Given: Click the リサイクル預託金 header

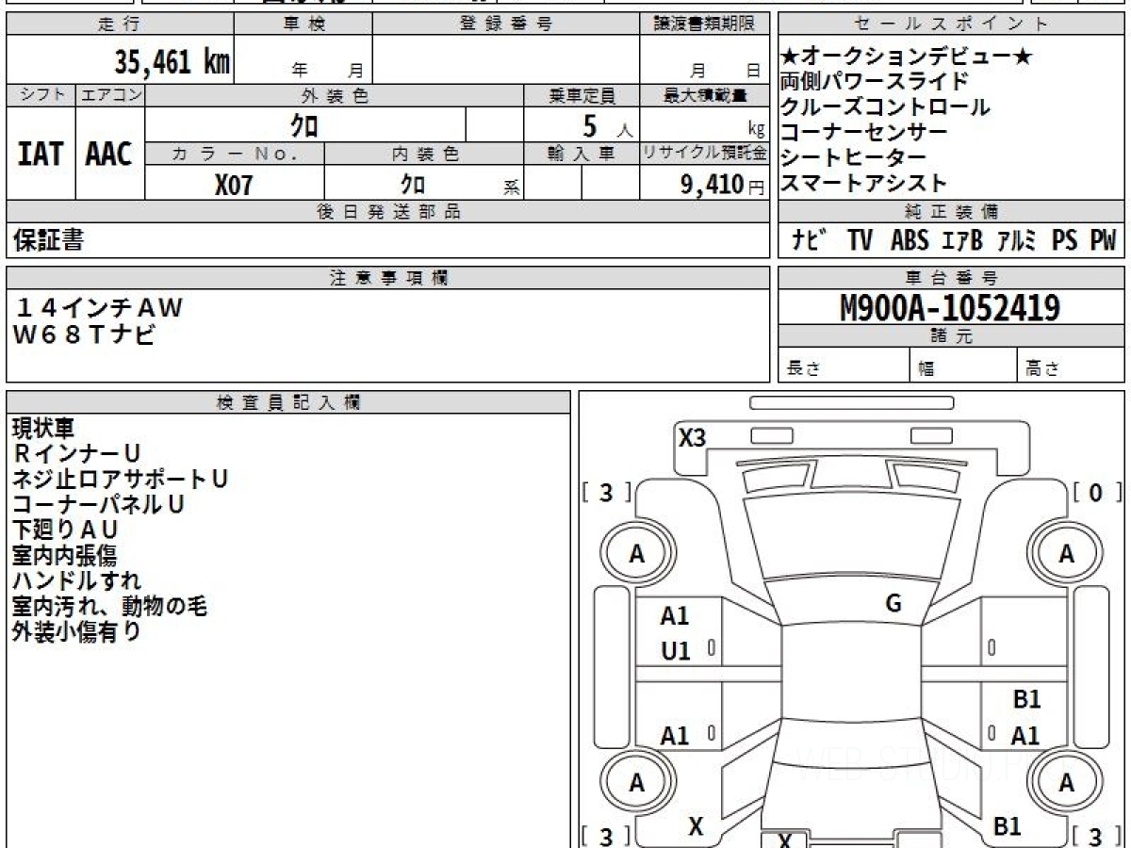Looking at the screenshot, I should 704,154.
